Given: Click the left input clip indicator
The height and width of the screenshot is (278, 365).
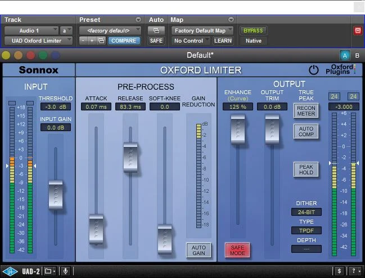Looking at the screenshot, I should pos(12,103).
